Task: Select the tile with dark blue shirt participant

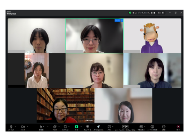Action: 152,70
